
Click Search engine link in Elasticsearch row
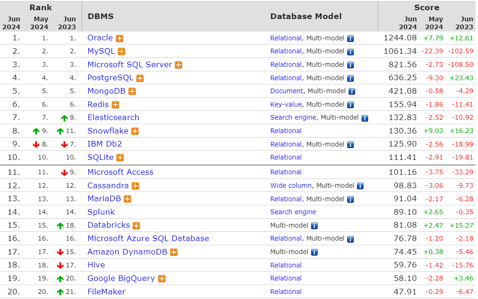pos(293,118)
